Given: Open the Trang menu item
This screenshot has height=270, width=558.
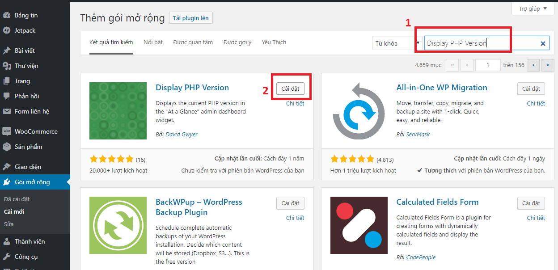Looking at the screenshot, I should pyautogui.click(x=35, y=81).
